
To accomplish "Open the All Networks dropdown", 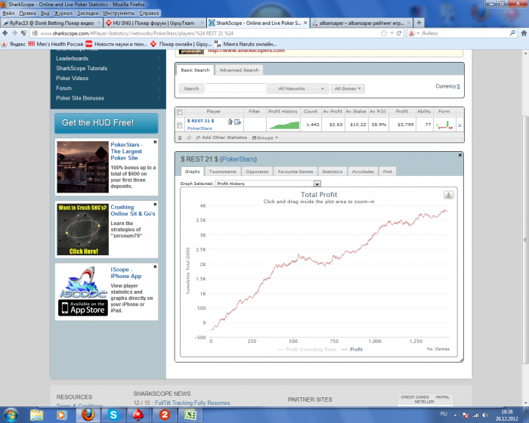I will point(297,88).
